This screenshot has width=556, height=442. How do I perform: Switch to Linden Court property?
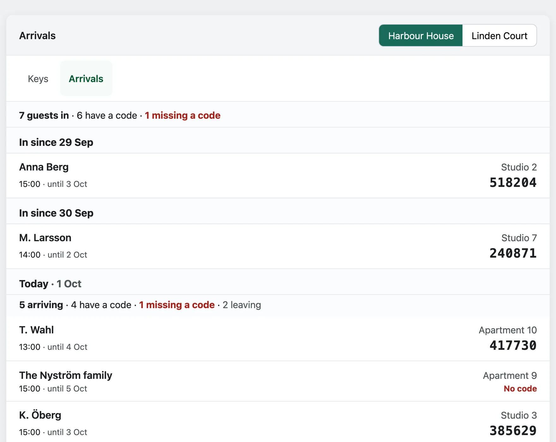tap(499, 36)
